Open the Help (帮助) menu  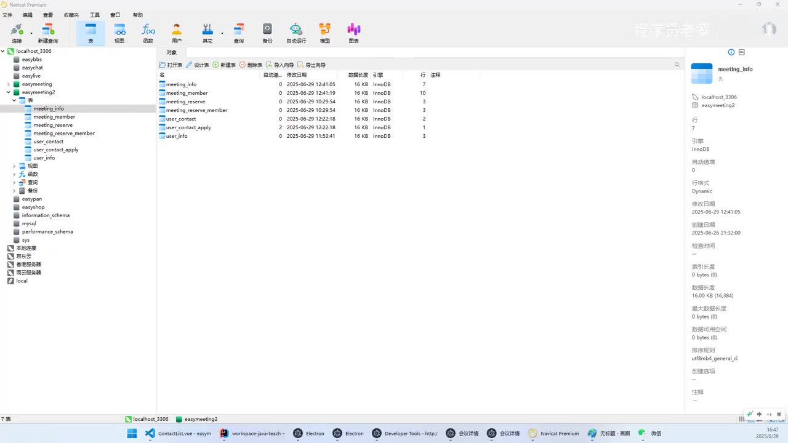tap(138, 15)
